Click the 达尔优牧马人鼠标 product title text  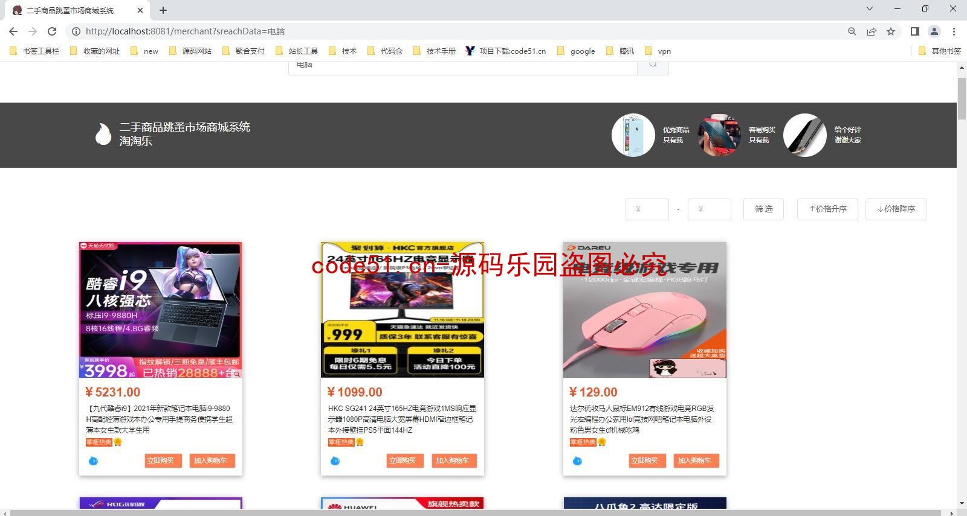642,419
